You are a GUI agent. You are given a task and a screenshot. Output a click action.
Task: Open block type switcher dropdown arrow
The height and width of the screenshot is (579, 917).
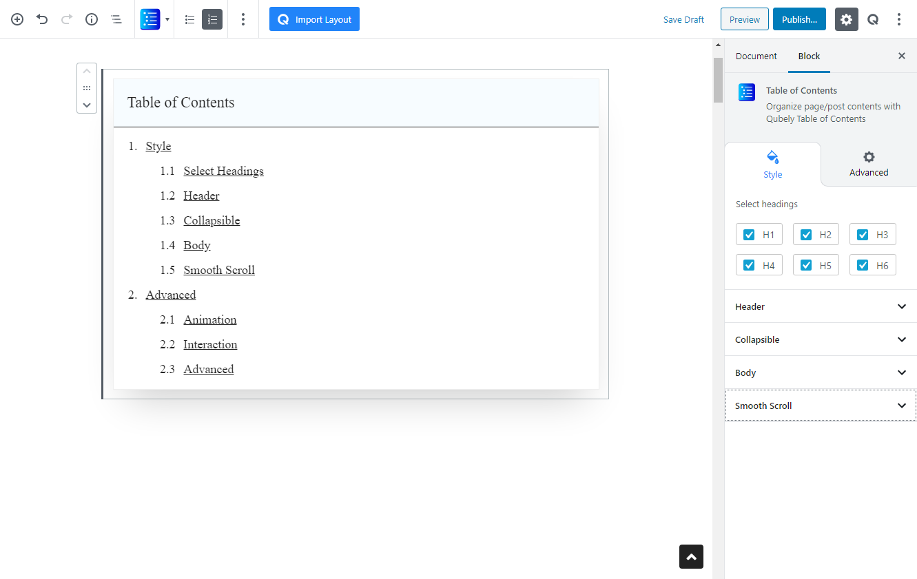click(167, 19)
